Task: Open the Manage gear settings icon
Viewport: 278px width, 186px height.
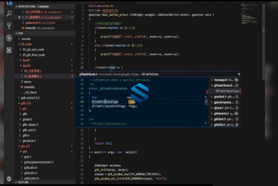Action: tap(9, 179)
